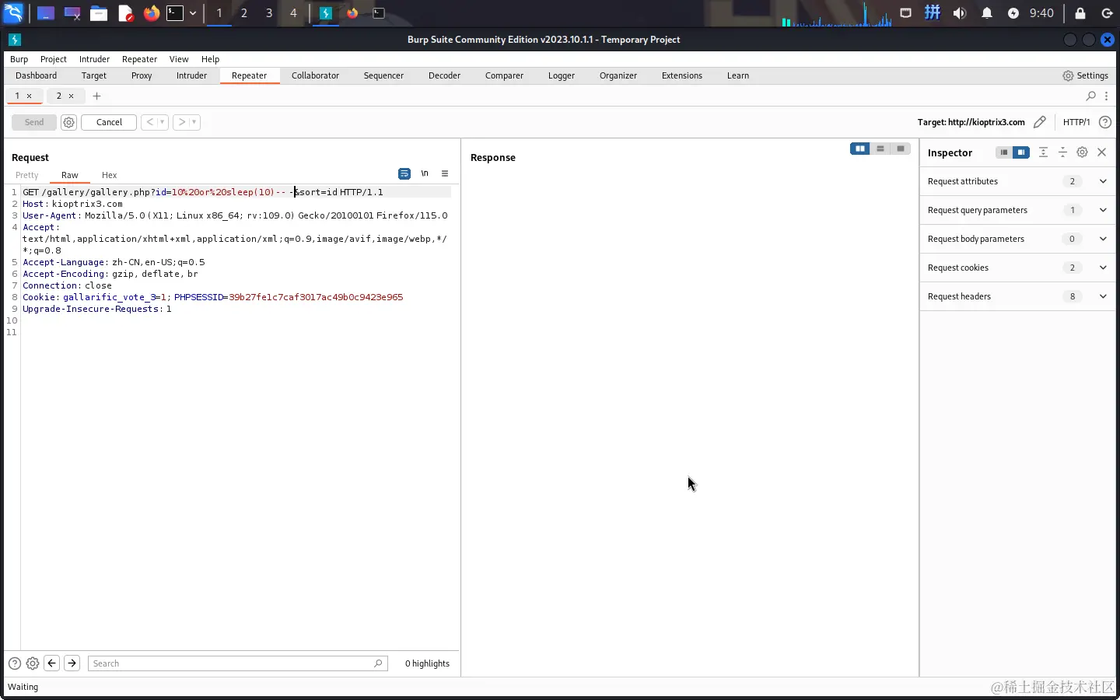Open the request editor hamburger menu
Screen dimensions: 1120x700
(x=445, y=173)
